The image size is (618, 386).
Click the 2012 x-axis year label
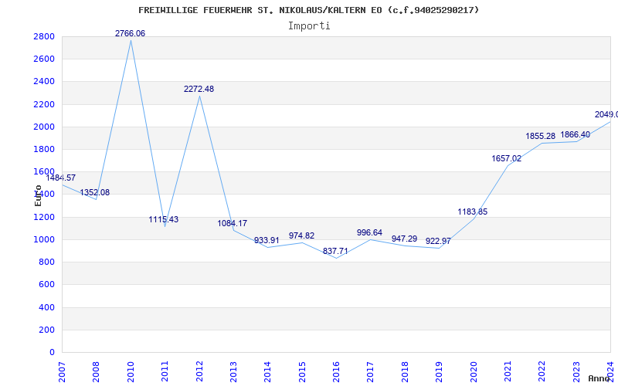(x=199, y=371)
